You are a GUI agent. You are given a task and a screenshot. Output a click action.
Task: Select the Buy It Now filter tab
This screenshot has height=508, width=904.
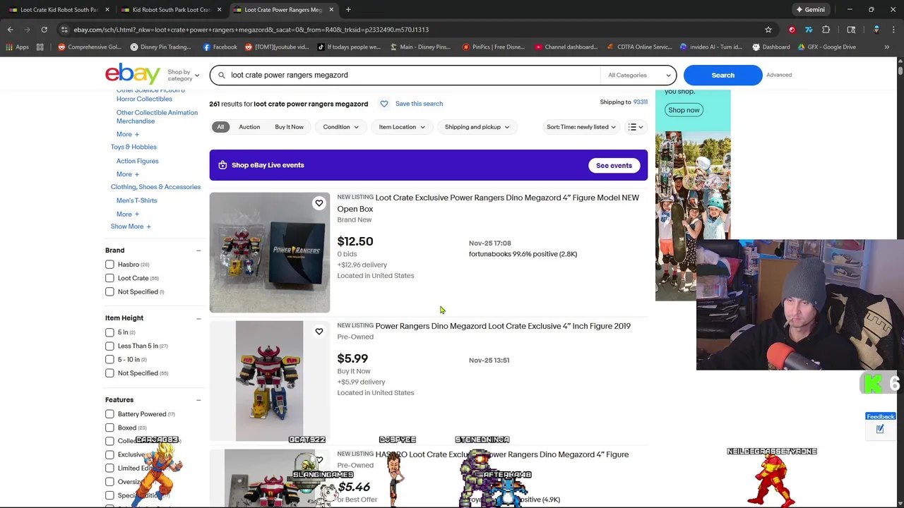pyautogui.click(x=289, y=127)
